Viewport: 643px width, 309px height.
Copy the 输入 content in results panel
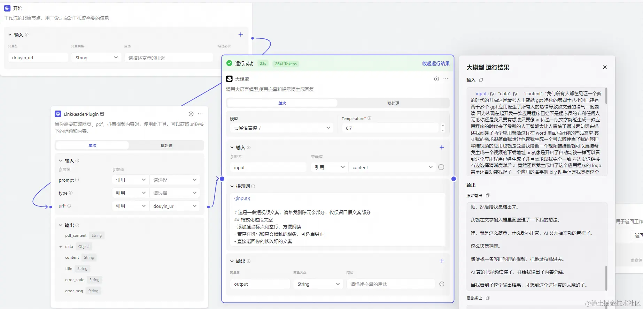pyautogui.click(x=481, y=80)
